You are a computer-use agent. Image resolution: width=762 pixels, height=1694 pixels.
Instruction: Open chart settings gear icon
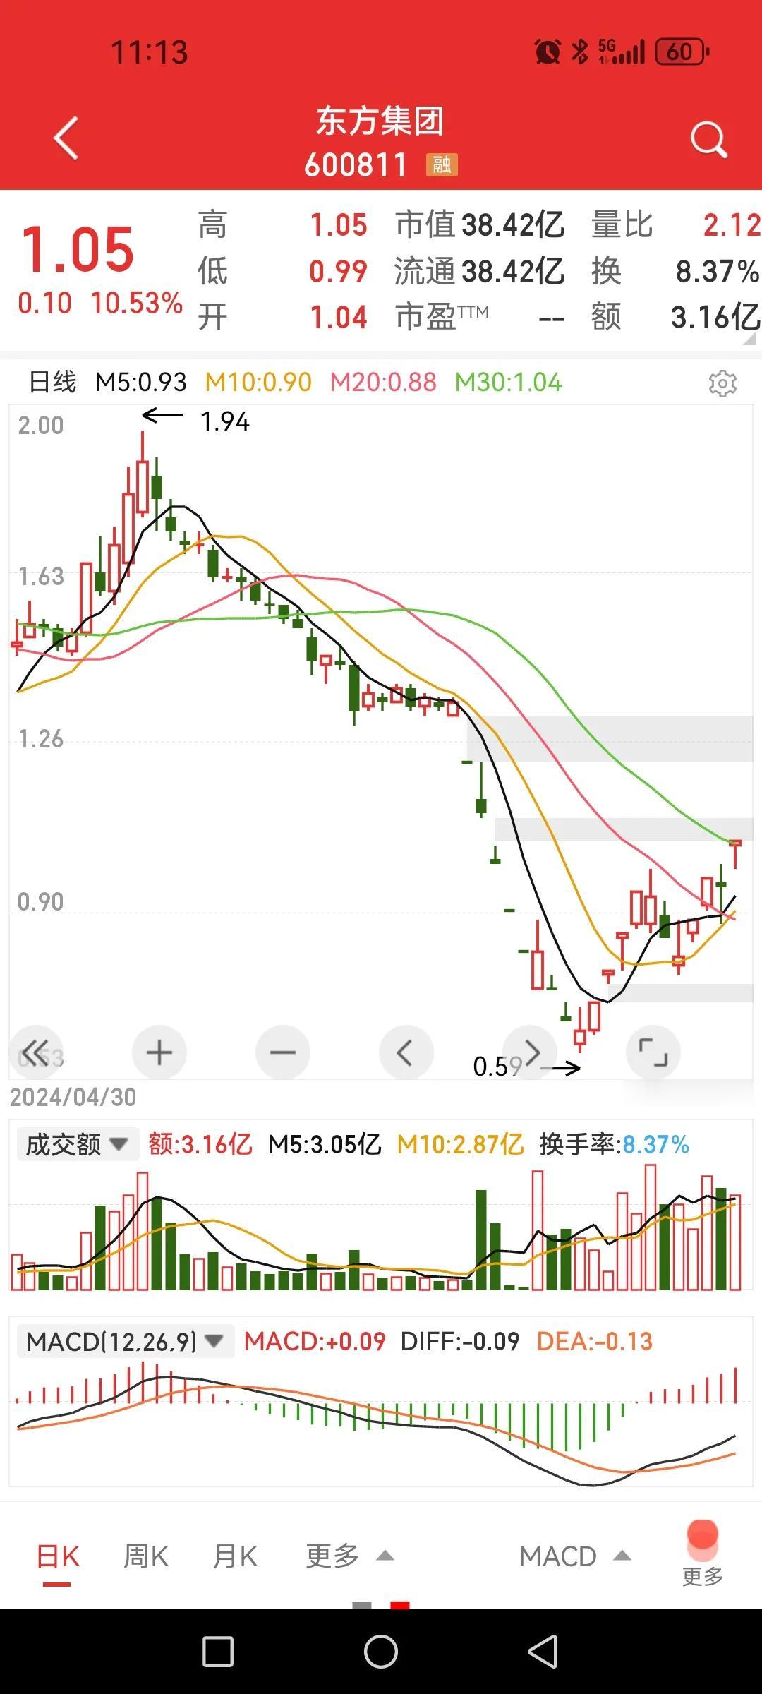click(722, 383)
